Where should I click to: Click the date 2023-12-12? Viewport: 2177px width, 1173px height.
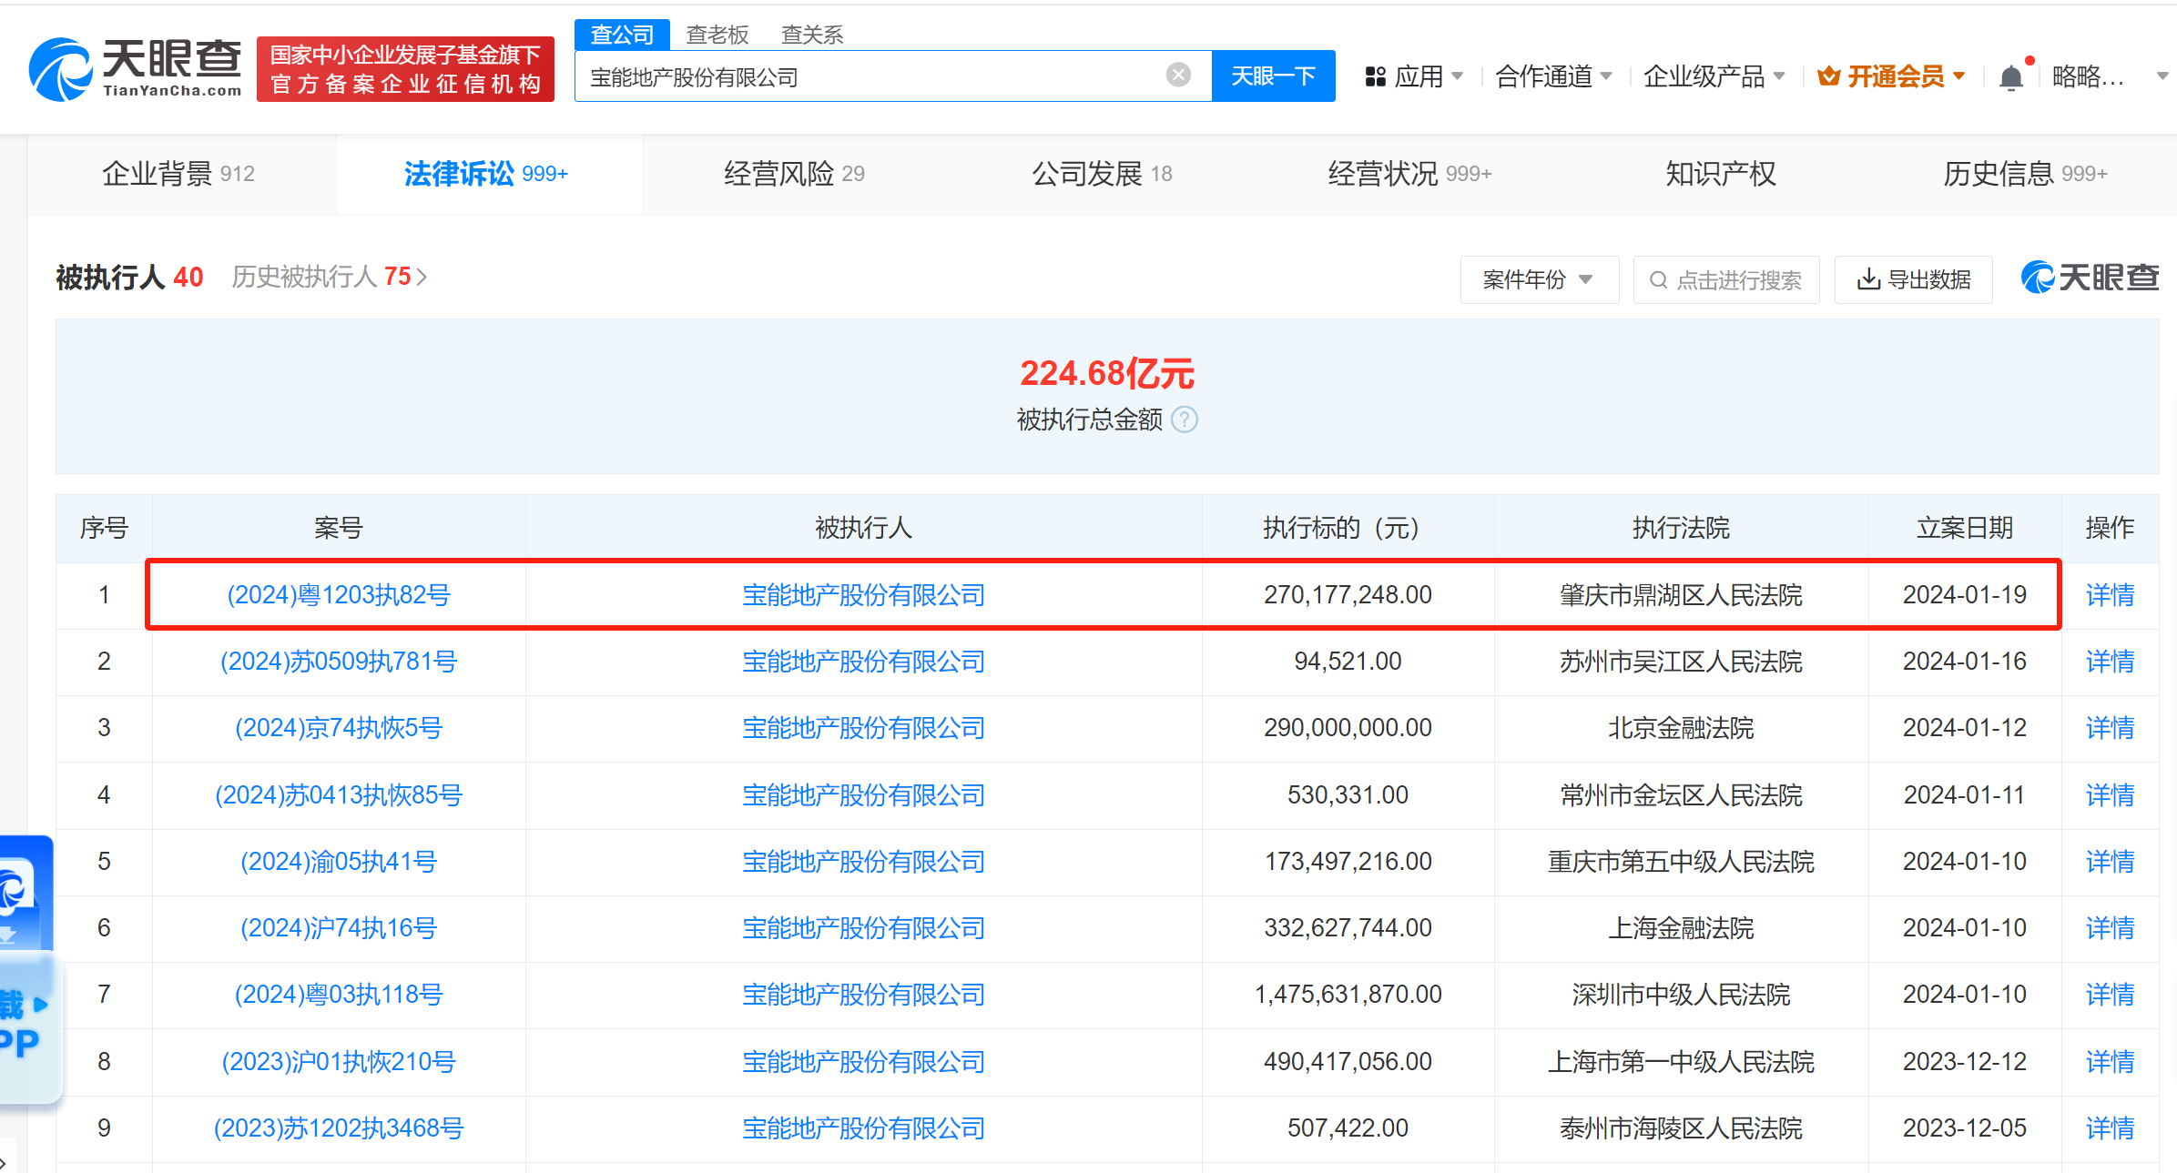(x=1965, y=1062)
